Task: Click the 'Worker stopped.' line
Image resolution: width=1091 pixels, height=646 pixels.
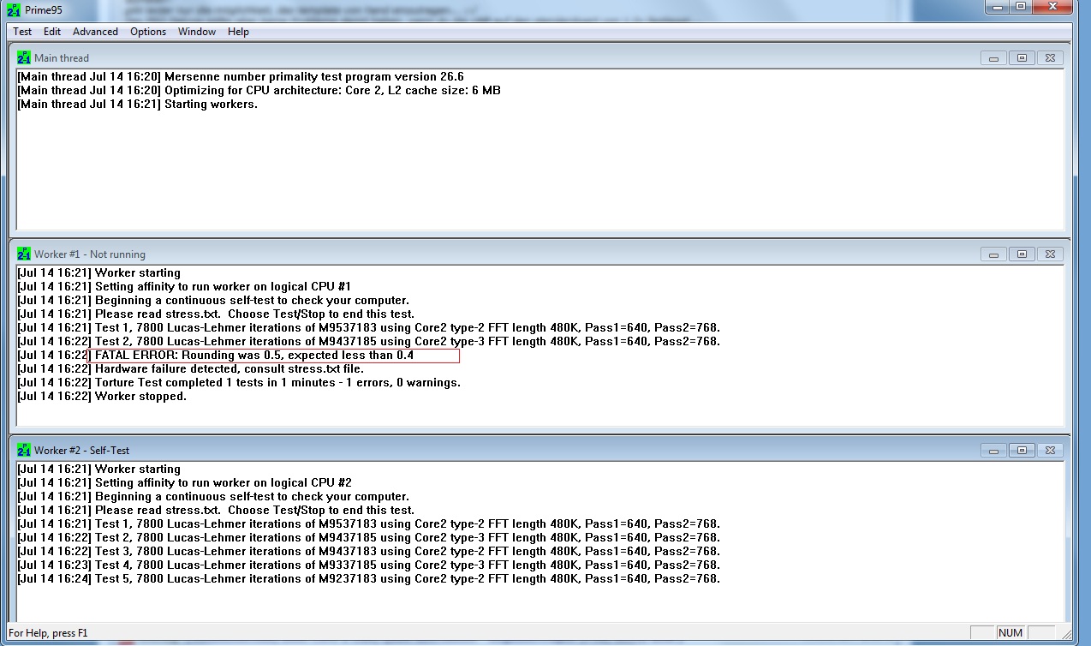Action: click(102, 397)
